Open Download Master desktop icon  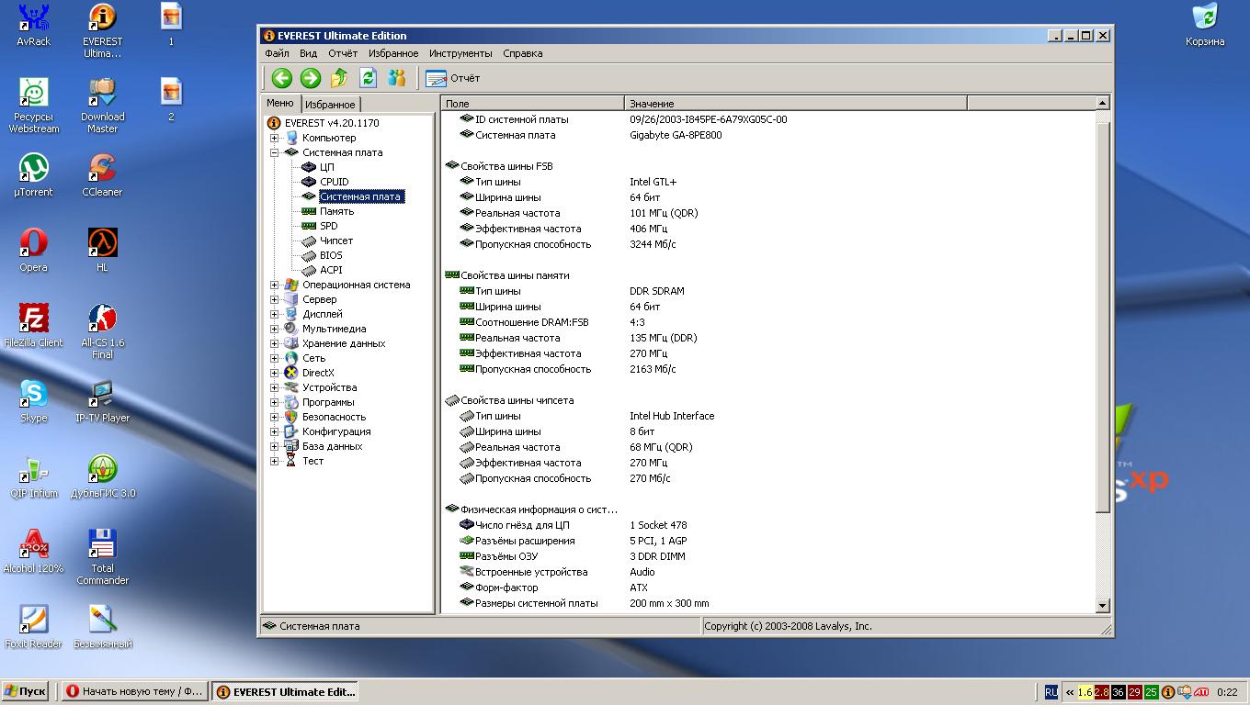pyautogui.click(x=102, y=106)
